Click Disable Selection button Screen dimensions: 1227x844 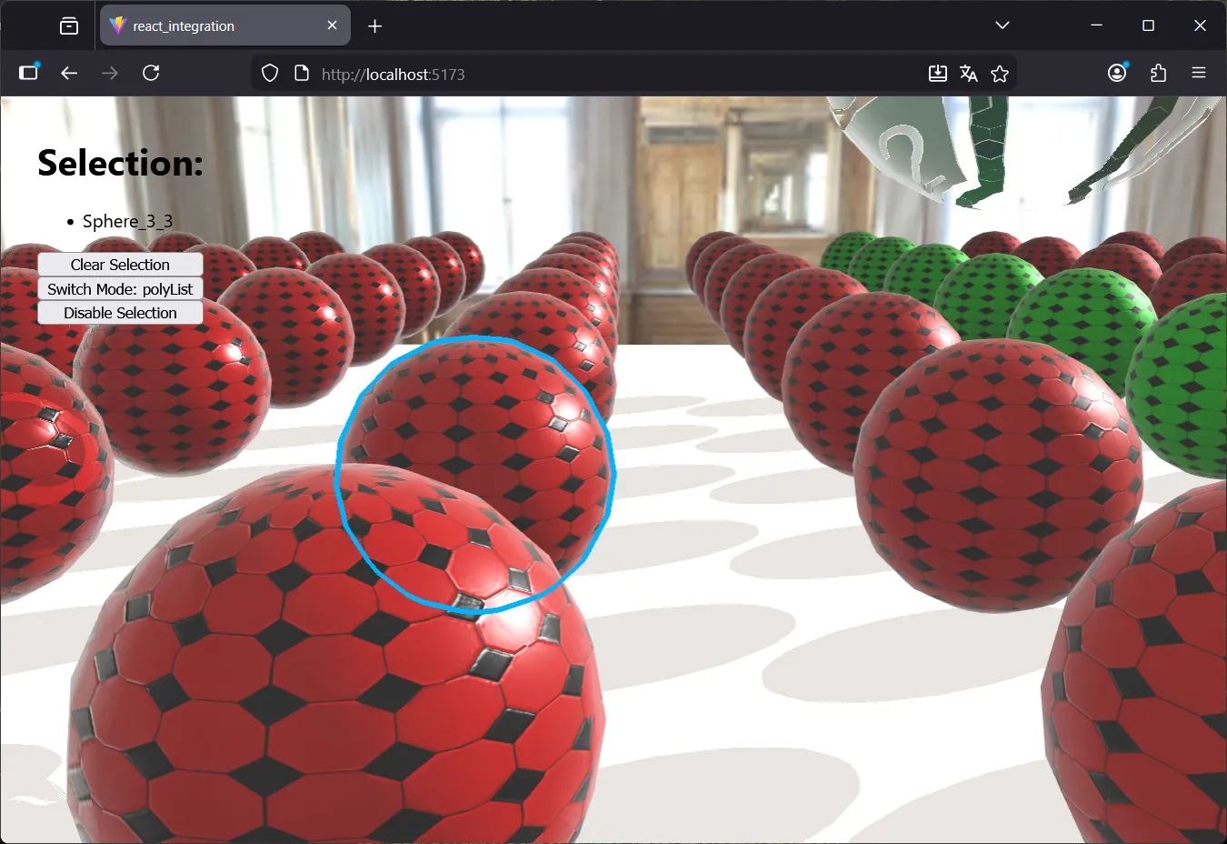coord(120,313)
